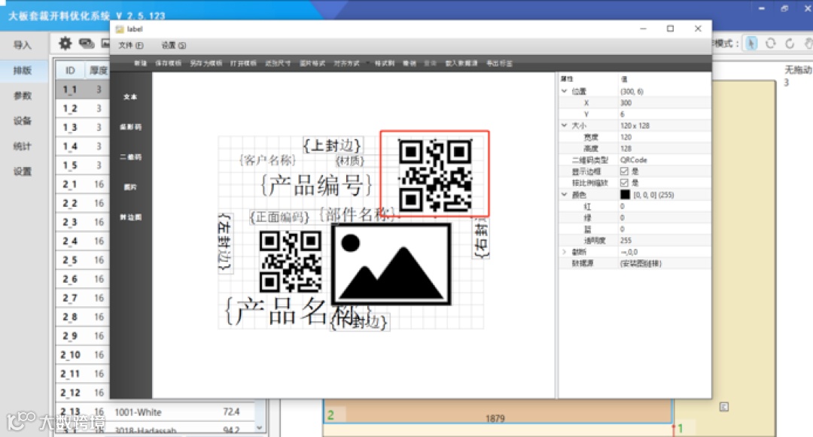The width and height of the screenshot is (813, 437).
Task: Switch to 导入 tab in main sidebar
Action: coord(23,45)
